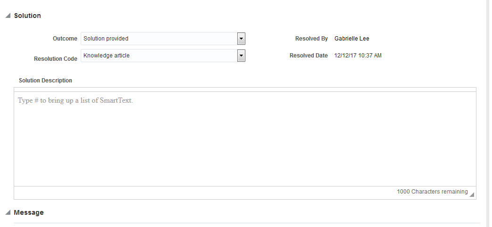Image resolution: width=492 pixels, height=227 pixels.
Task: Click the vertical scrollbar on right edge
Action: click(x=489, y=113)
